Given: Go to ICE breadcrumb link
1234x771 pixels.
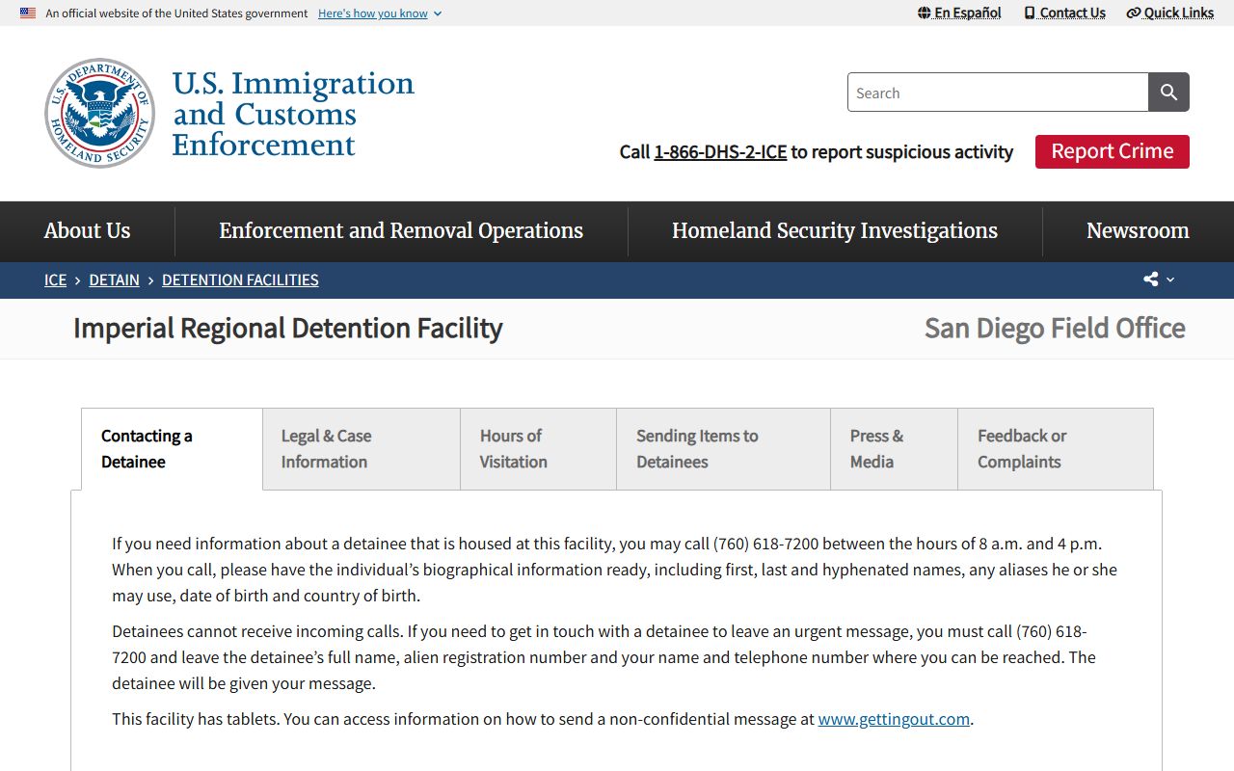Looking at the screenshot, I should 55,279.
